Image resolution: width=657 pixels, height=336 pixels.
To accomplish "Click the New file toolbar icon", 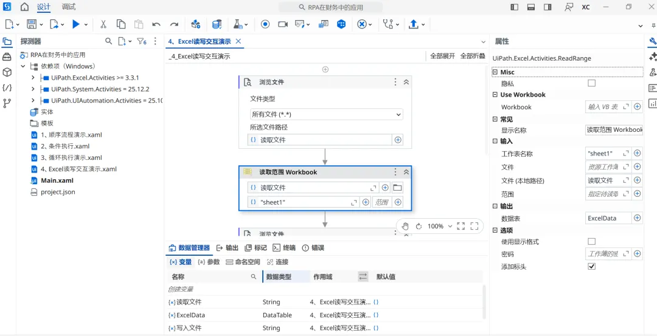I will [x=10, y=24].
